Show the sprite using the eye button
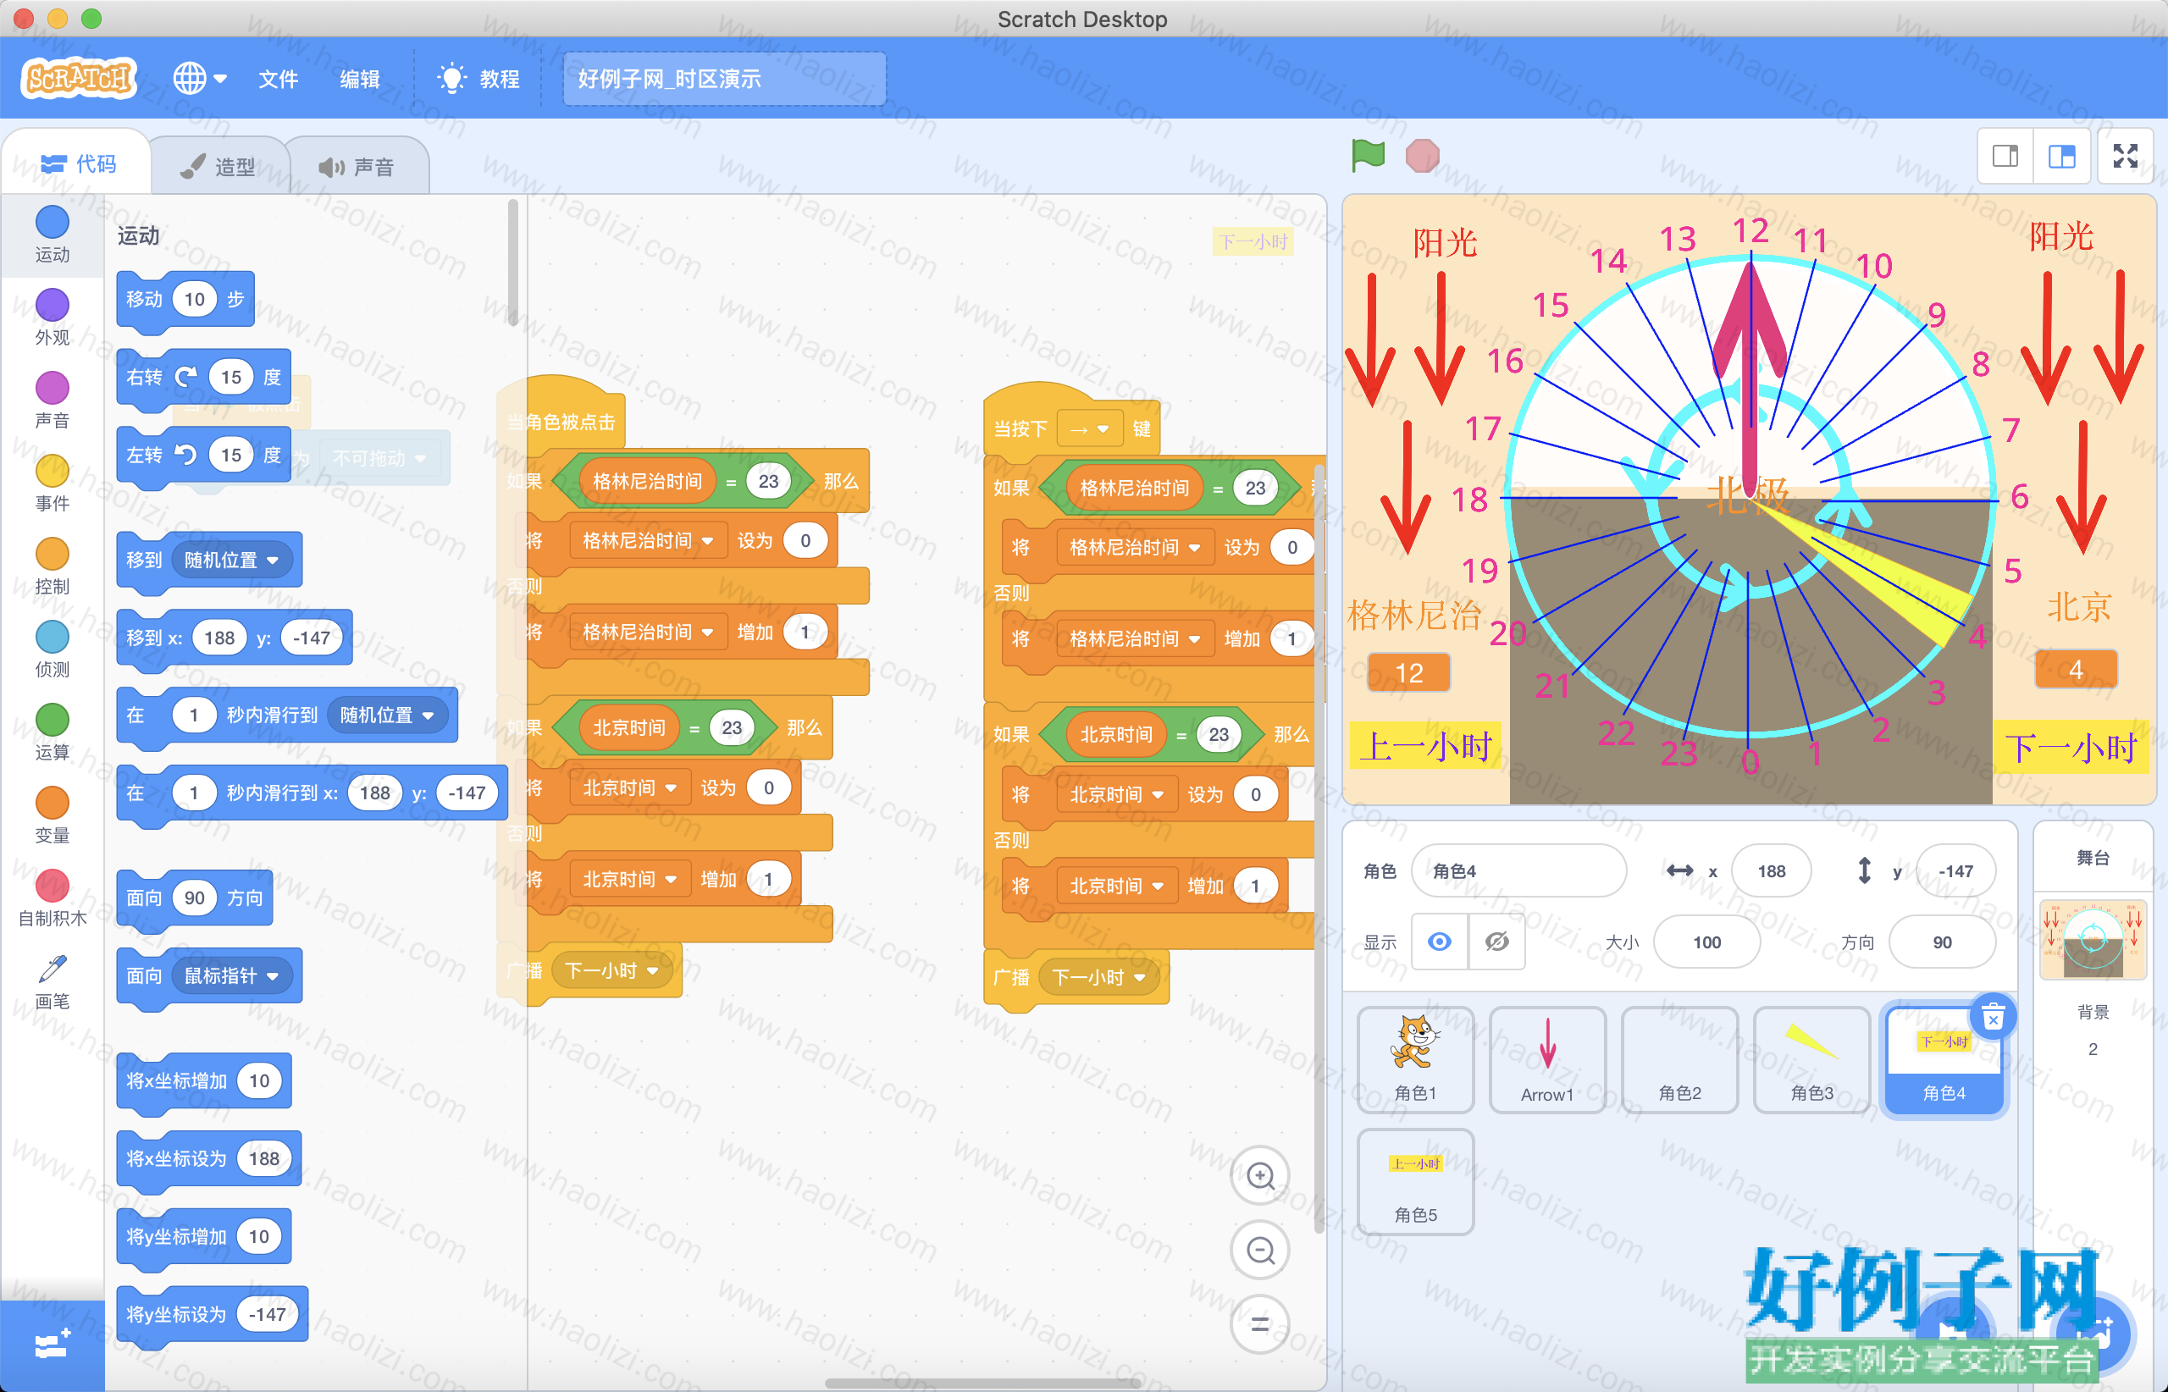The width and height of the screenshot is (2168, 1392). (x=1440, y=942)
